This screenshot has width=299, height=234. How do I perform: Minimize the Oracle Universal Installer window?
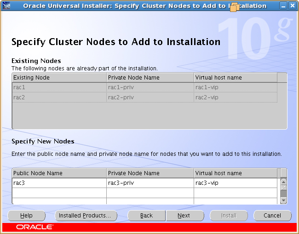(283, 6)
